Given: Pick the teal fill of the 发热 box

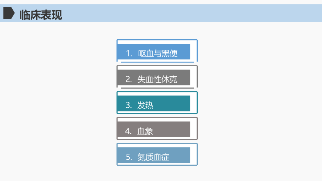Looking at the screenshot, I should pyautogui.click(x=154, y=103).
